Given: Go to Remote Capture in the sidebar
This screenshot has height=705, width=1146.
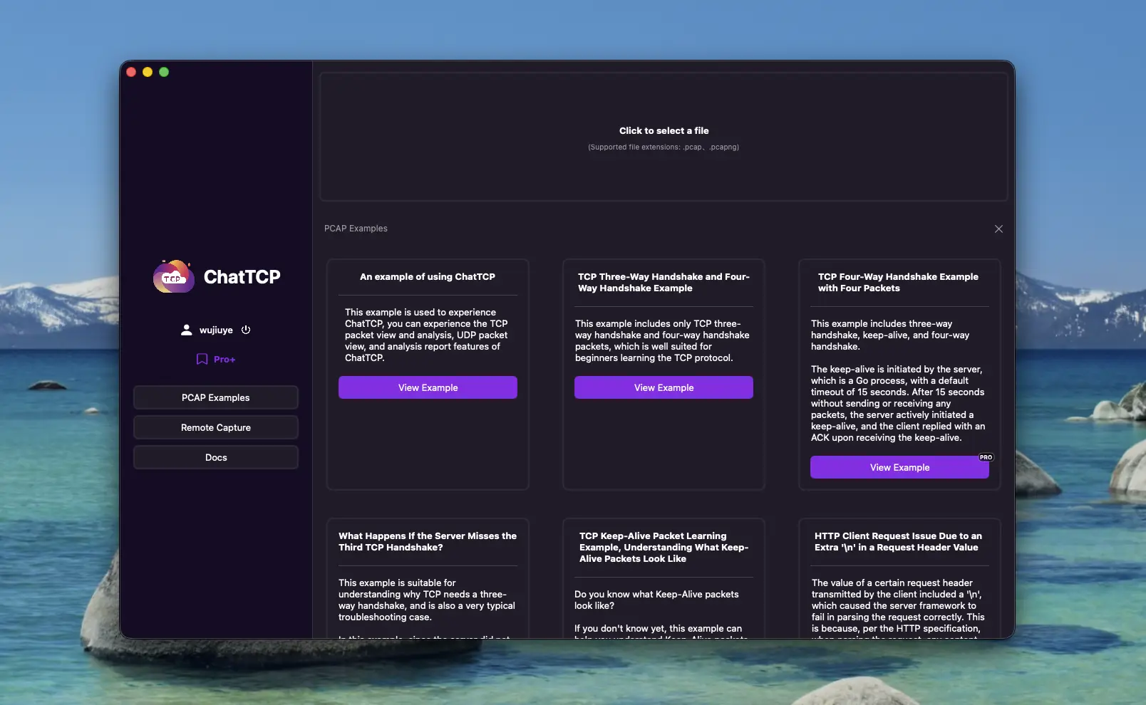Looking at the screenshot, I should pyautogui.click(x=215, y=427).
